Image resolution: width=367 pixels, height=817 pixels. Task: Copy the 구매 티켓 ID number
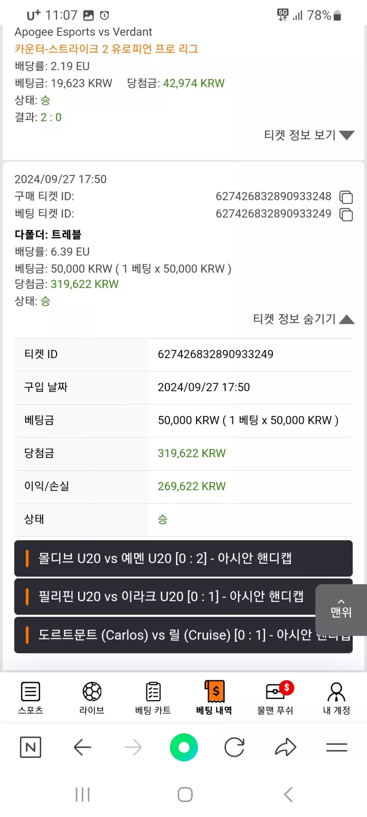tap(346, 197)
